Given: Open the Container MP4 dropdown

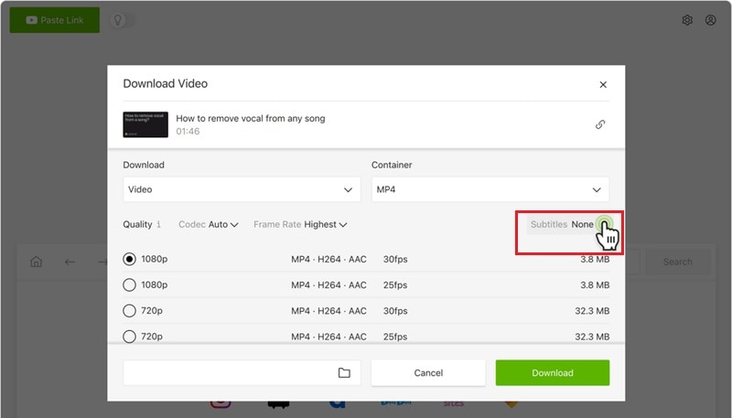Looking at the screenshot, I should coord(490,189).
